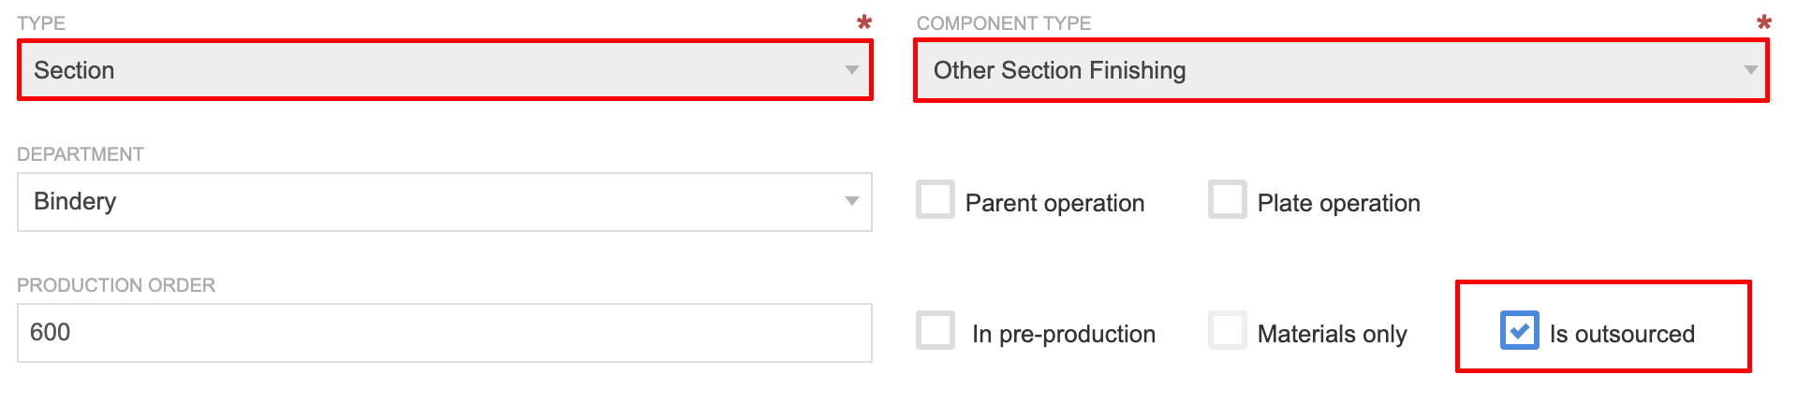Check the In pre-production box

coord(936,330)
